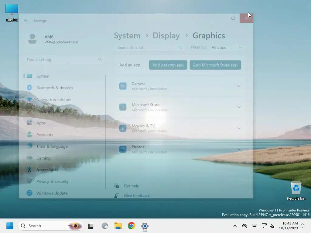Click the Settings back arrow
The height and width of the screenshot is (233, 311).
(x=26, y=20)
